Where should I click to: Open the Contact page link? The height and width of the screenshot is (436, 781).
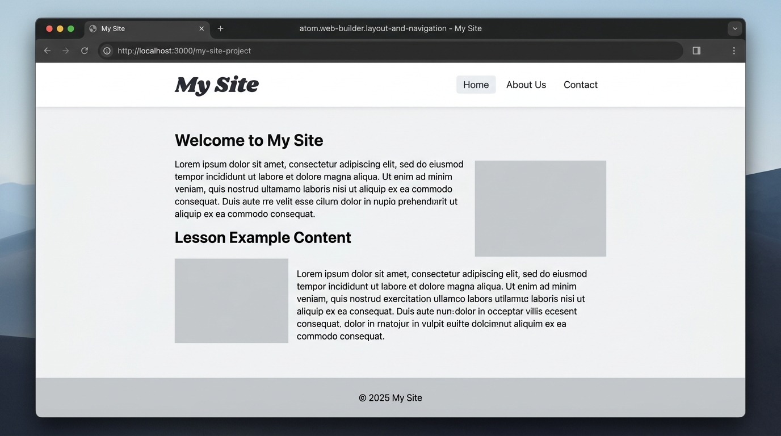580,85
